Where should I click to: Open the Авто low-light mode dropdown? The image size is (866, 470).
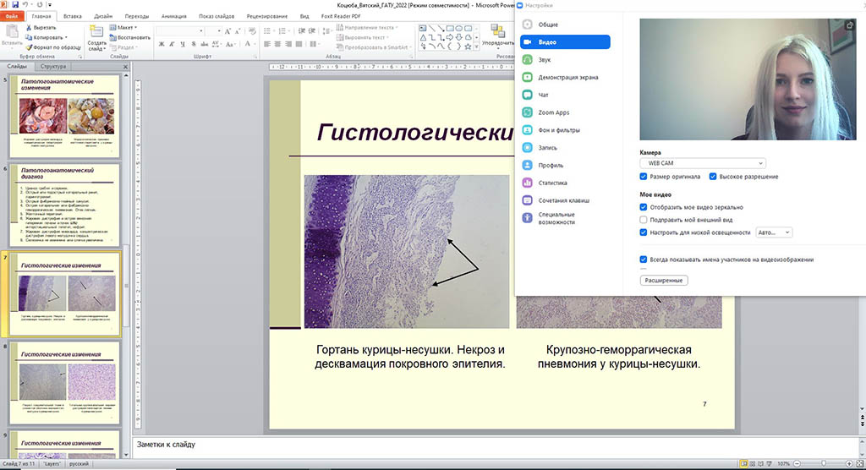tap(775, 232)
